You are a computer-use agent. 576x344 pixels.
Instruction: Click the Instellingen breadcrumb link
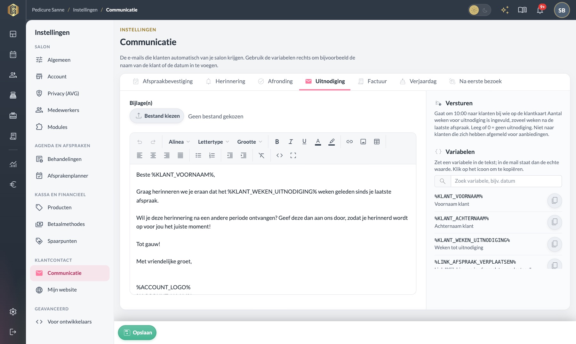tap(85, 10)
